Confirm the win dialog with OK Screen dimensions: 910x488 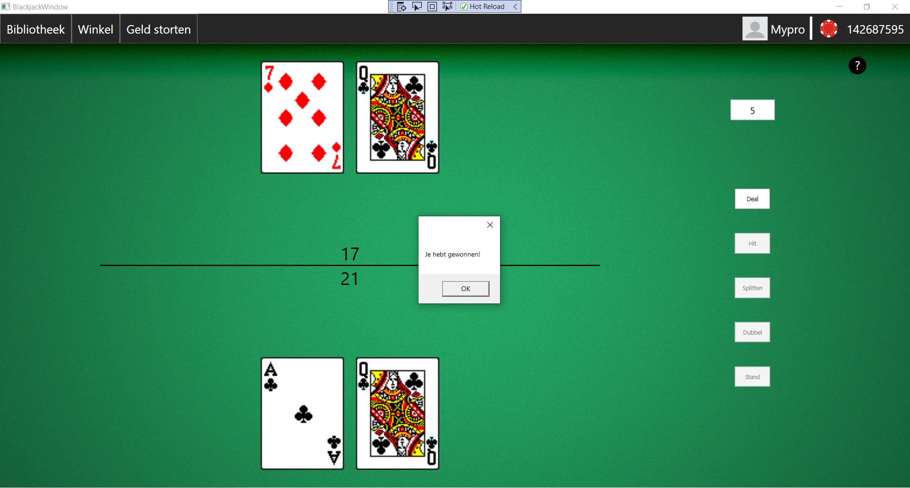(465, 288)
